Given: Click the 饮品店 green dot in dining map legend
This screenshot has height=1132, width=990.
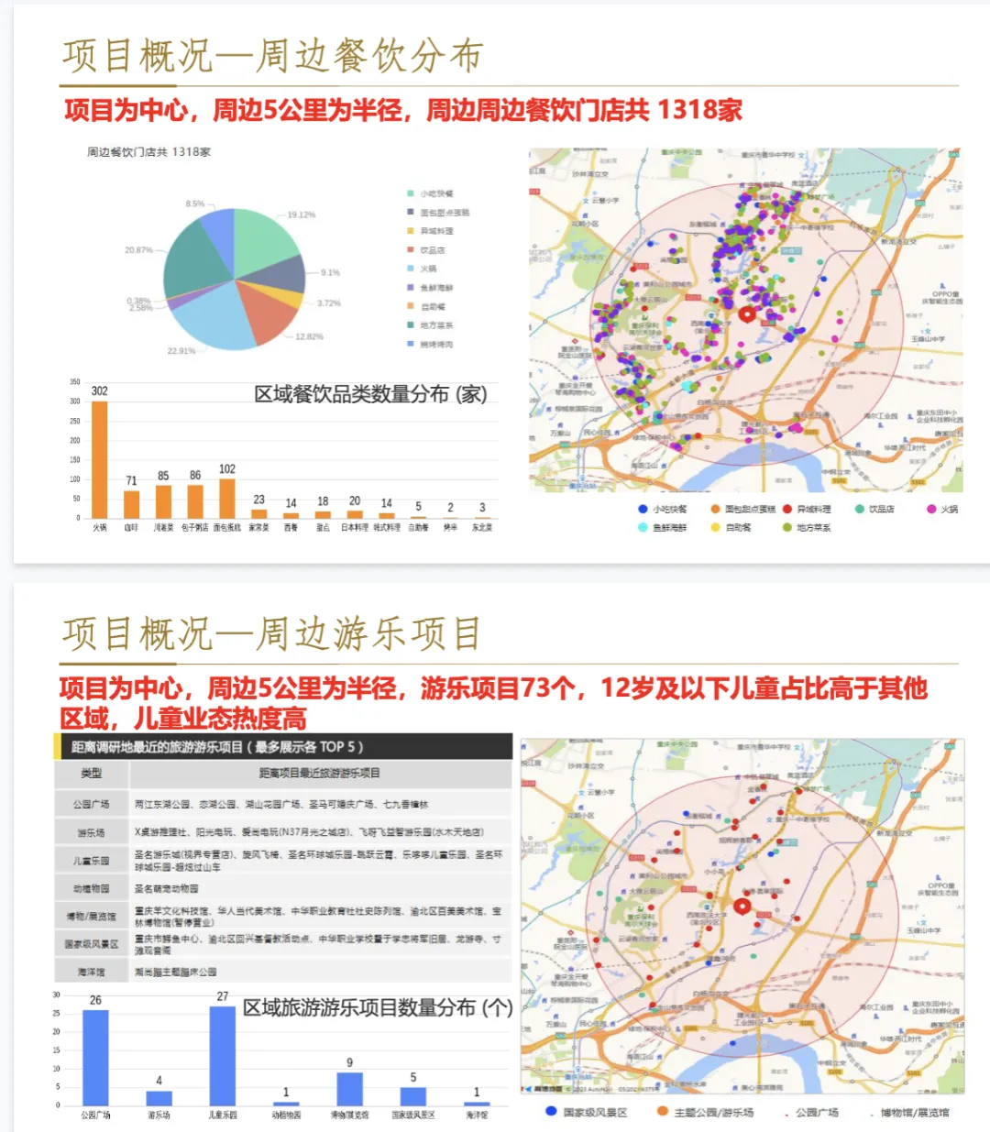Looking at the screenshot, I should [x=859, y=509].
